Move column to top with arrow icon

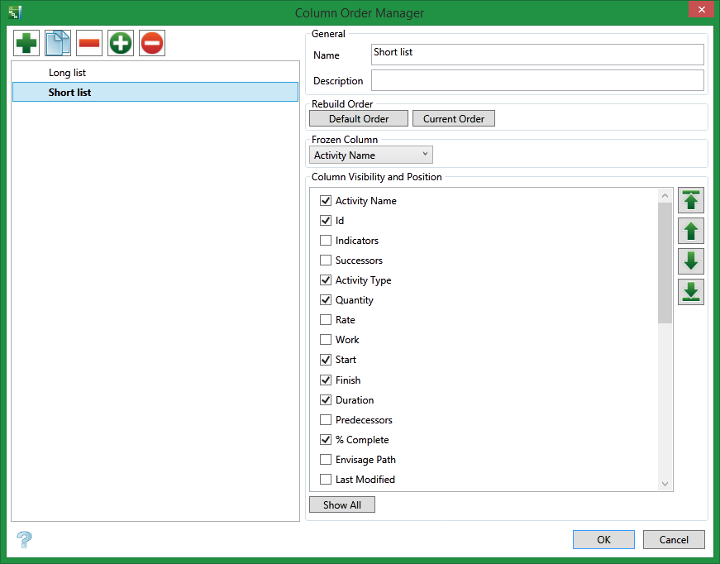click(690, 200)
